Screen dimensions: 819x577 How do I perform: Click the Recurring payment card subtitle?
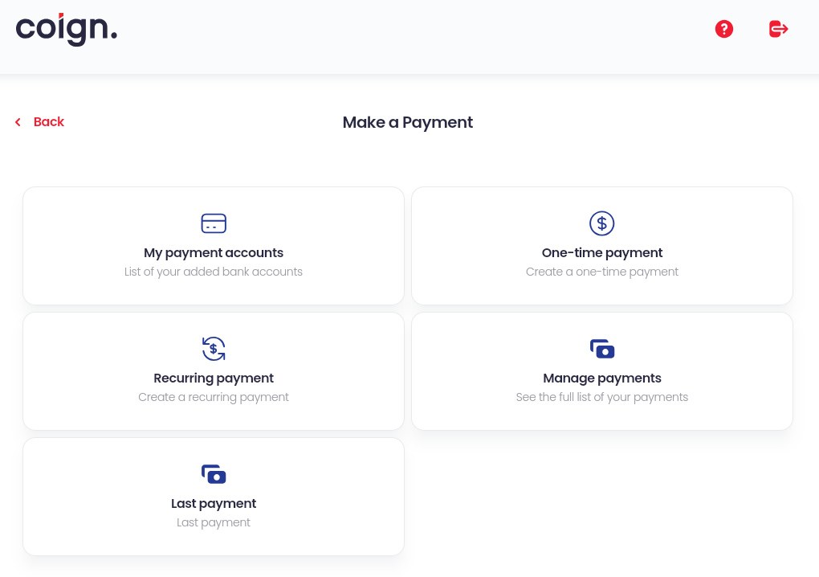(x=213, y=397)
